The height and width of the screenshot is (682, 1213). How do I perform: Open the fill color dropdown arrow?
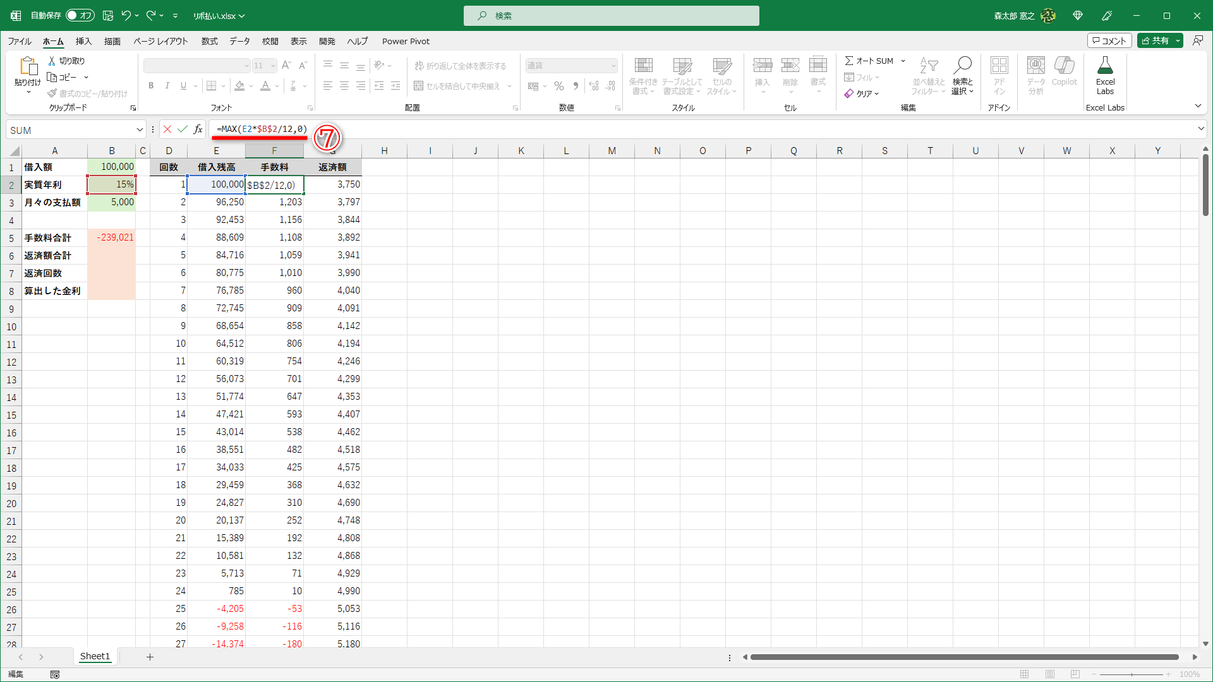[250, 87]
